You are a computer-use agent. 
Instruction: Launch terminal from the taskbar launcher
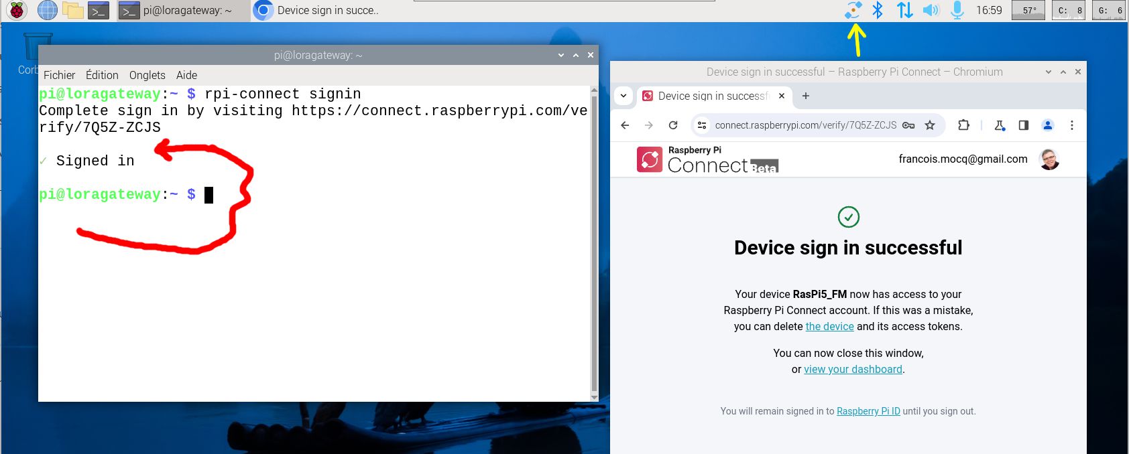99,10
